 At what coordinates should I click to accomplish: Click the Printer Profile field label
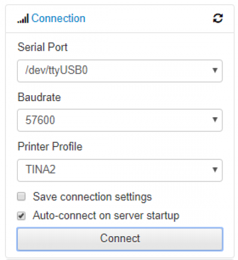tap(50, 146)
